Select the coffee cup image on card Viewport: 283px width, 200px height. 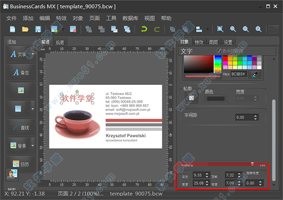(77, 125)
